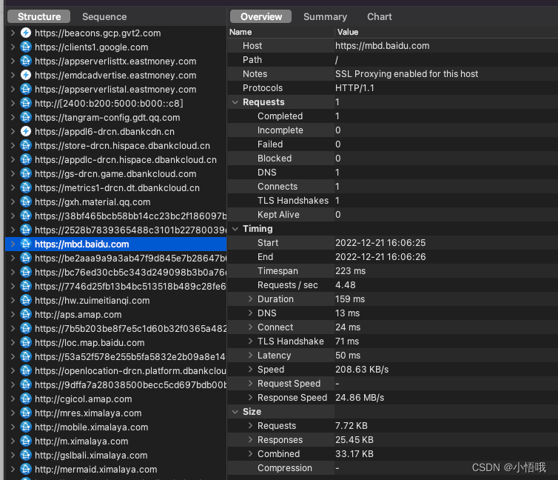The width and height of the screenshot is (558, 480).
Task: Click the globe icon for gxh.material.qq.com
Action: tap(26, 201)
